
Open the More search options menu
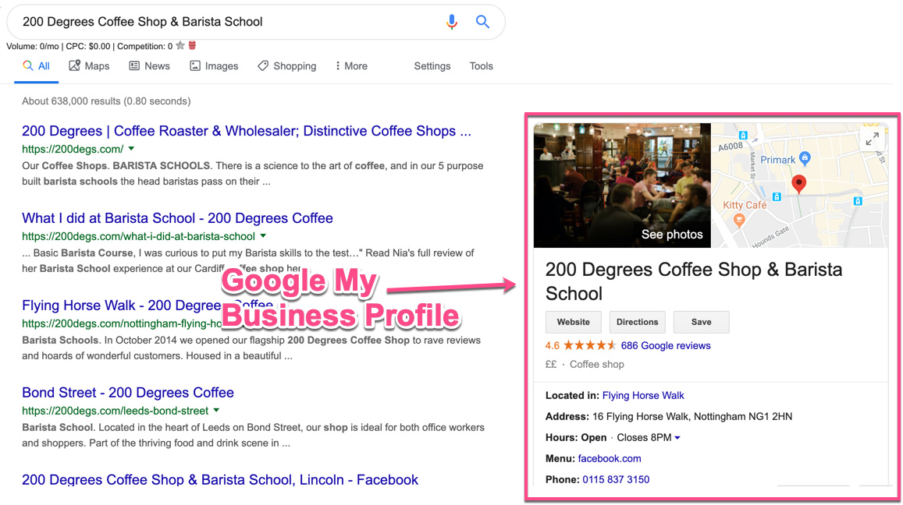351,66
